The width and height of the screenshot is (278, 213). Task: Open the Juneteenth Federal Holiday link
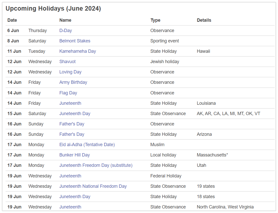pos(70,176)
